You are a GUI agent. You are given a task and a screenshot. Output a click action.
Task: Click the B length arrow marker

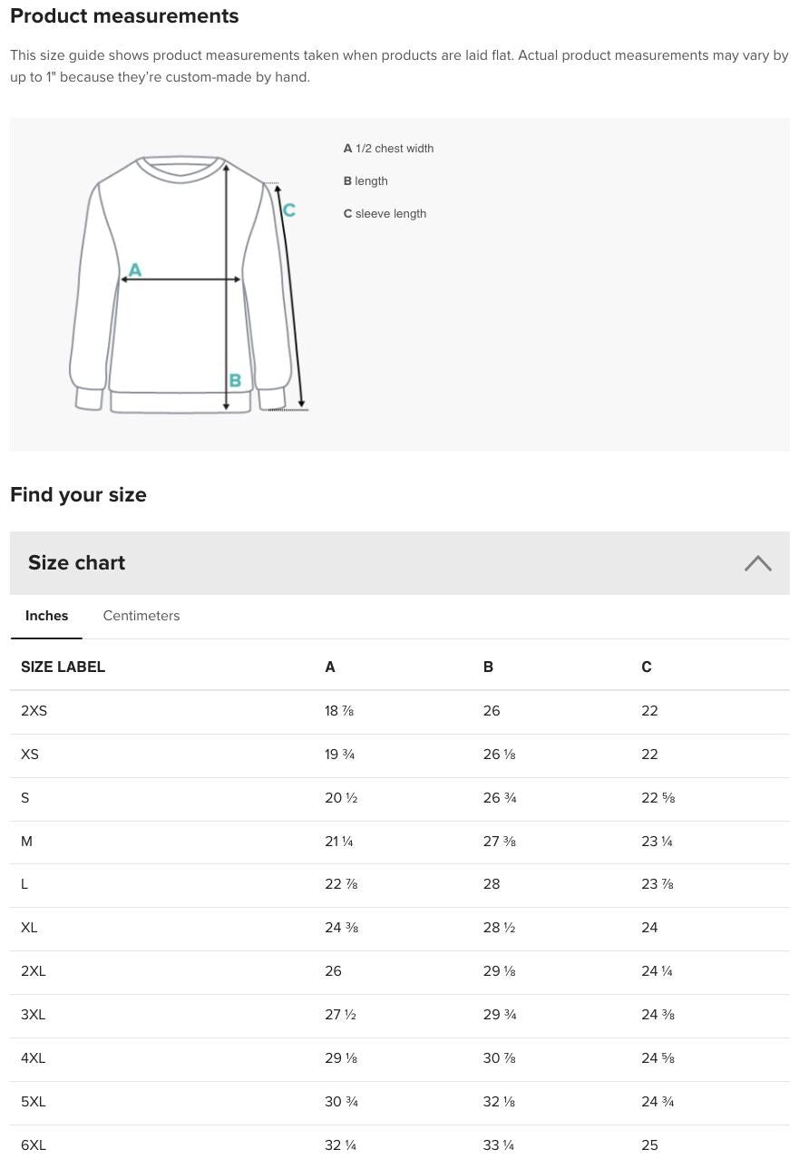226,281
